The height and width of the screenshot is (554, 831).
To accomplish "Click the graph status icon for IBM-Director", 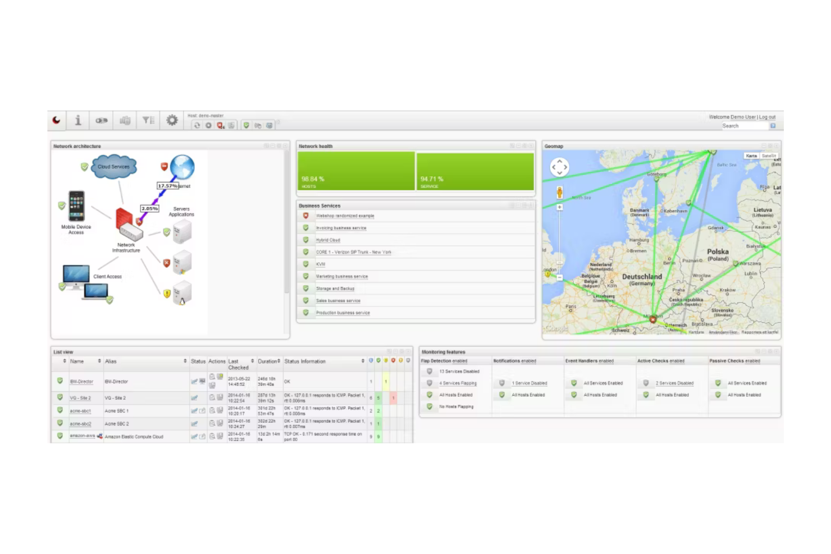I will (194, 382).
